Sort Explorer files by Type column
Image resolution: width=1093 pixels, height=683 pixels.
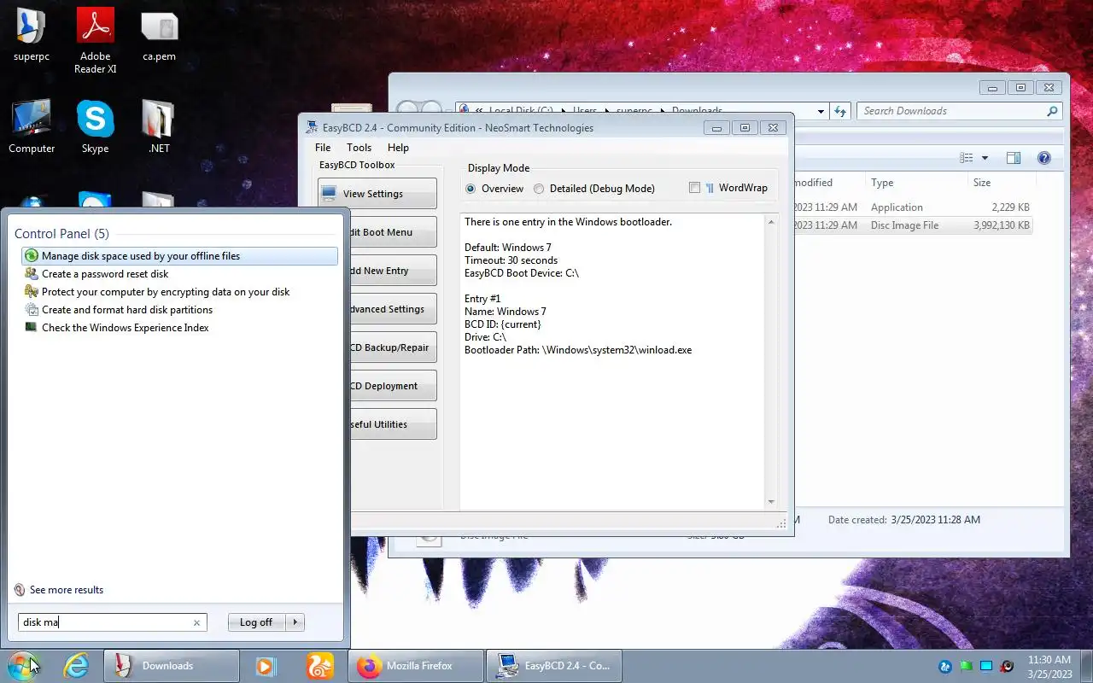(x=916, y=183)
